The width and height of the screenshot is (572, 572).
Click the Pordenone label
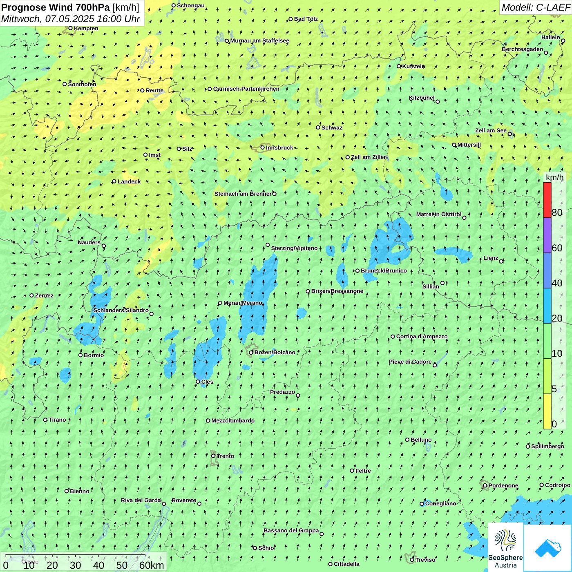[x=503, y=485]
